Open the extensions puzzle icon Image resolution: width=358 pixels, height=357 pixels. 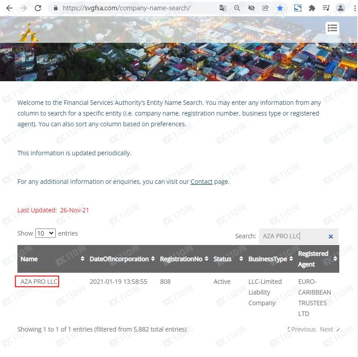coord(312,8)
